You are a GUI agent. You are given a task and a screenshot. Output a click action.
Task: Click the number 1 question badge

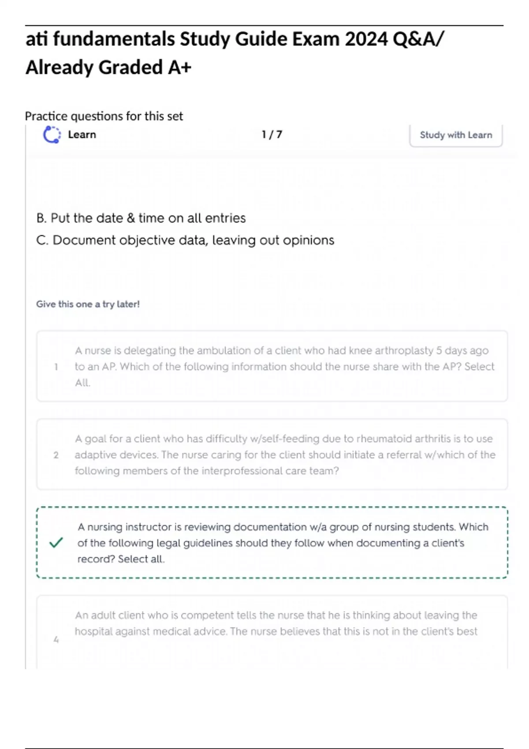tap(56, 367)
